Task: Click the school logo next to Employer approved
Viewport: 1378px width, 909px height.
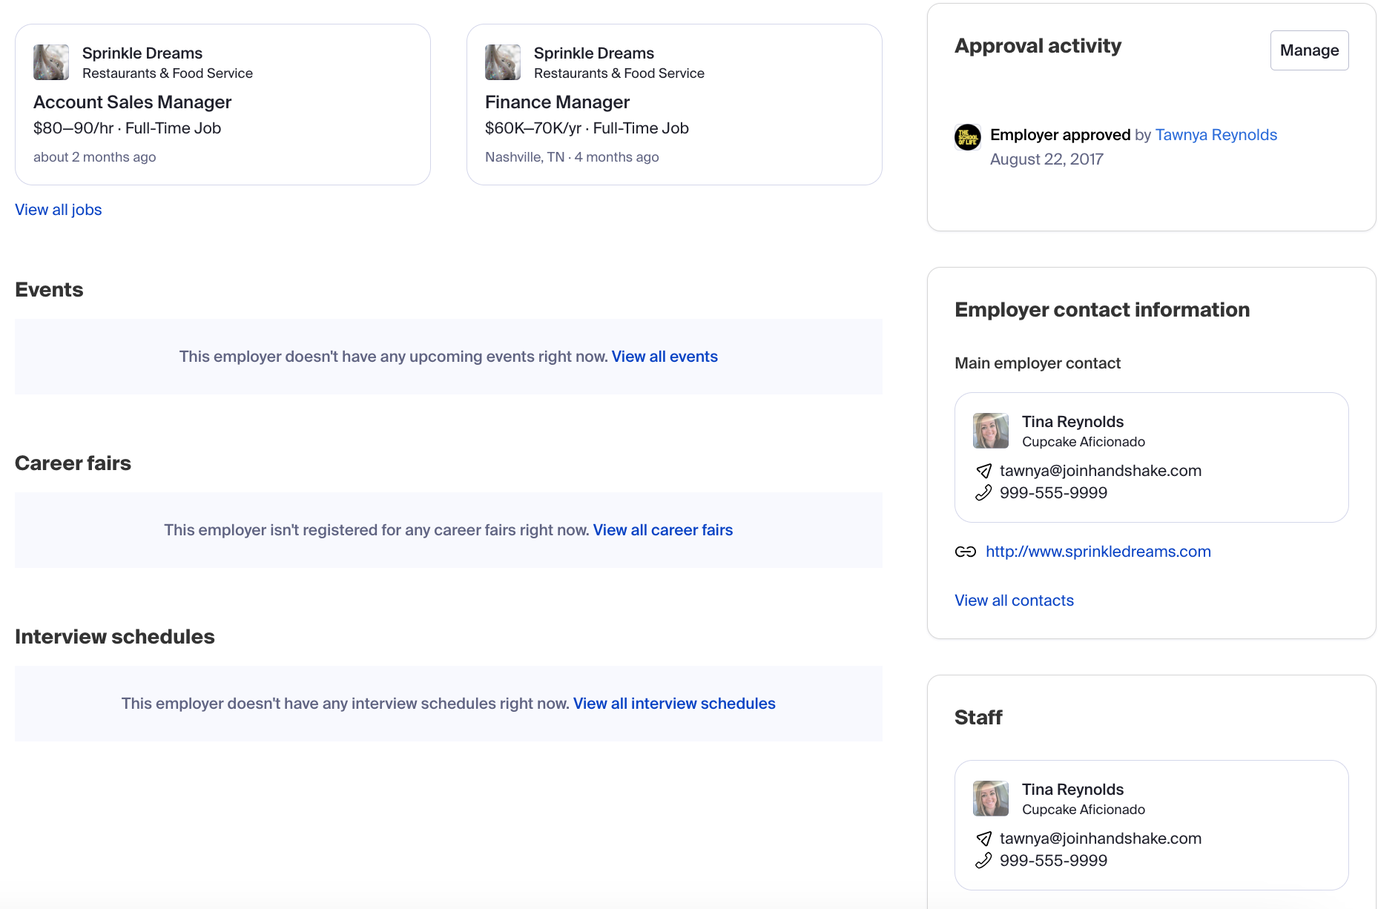Action: coord(967,137)
